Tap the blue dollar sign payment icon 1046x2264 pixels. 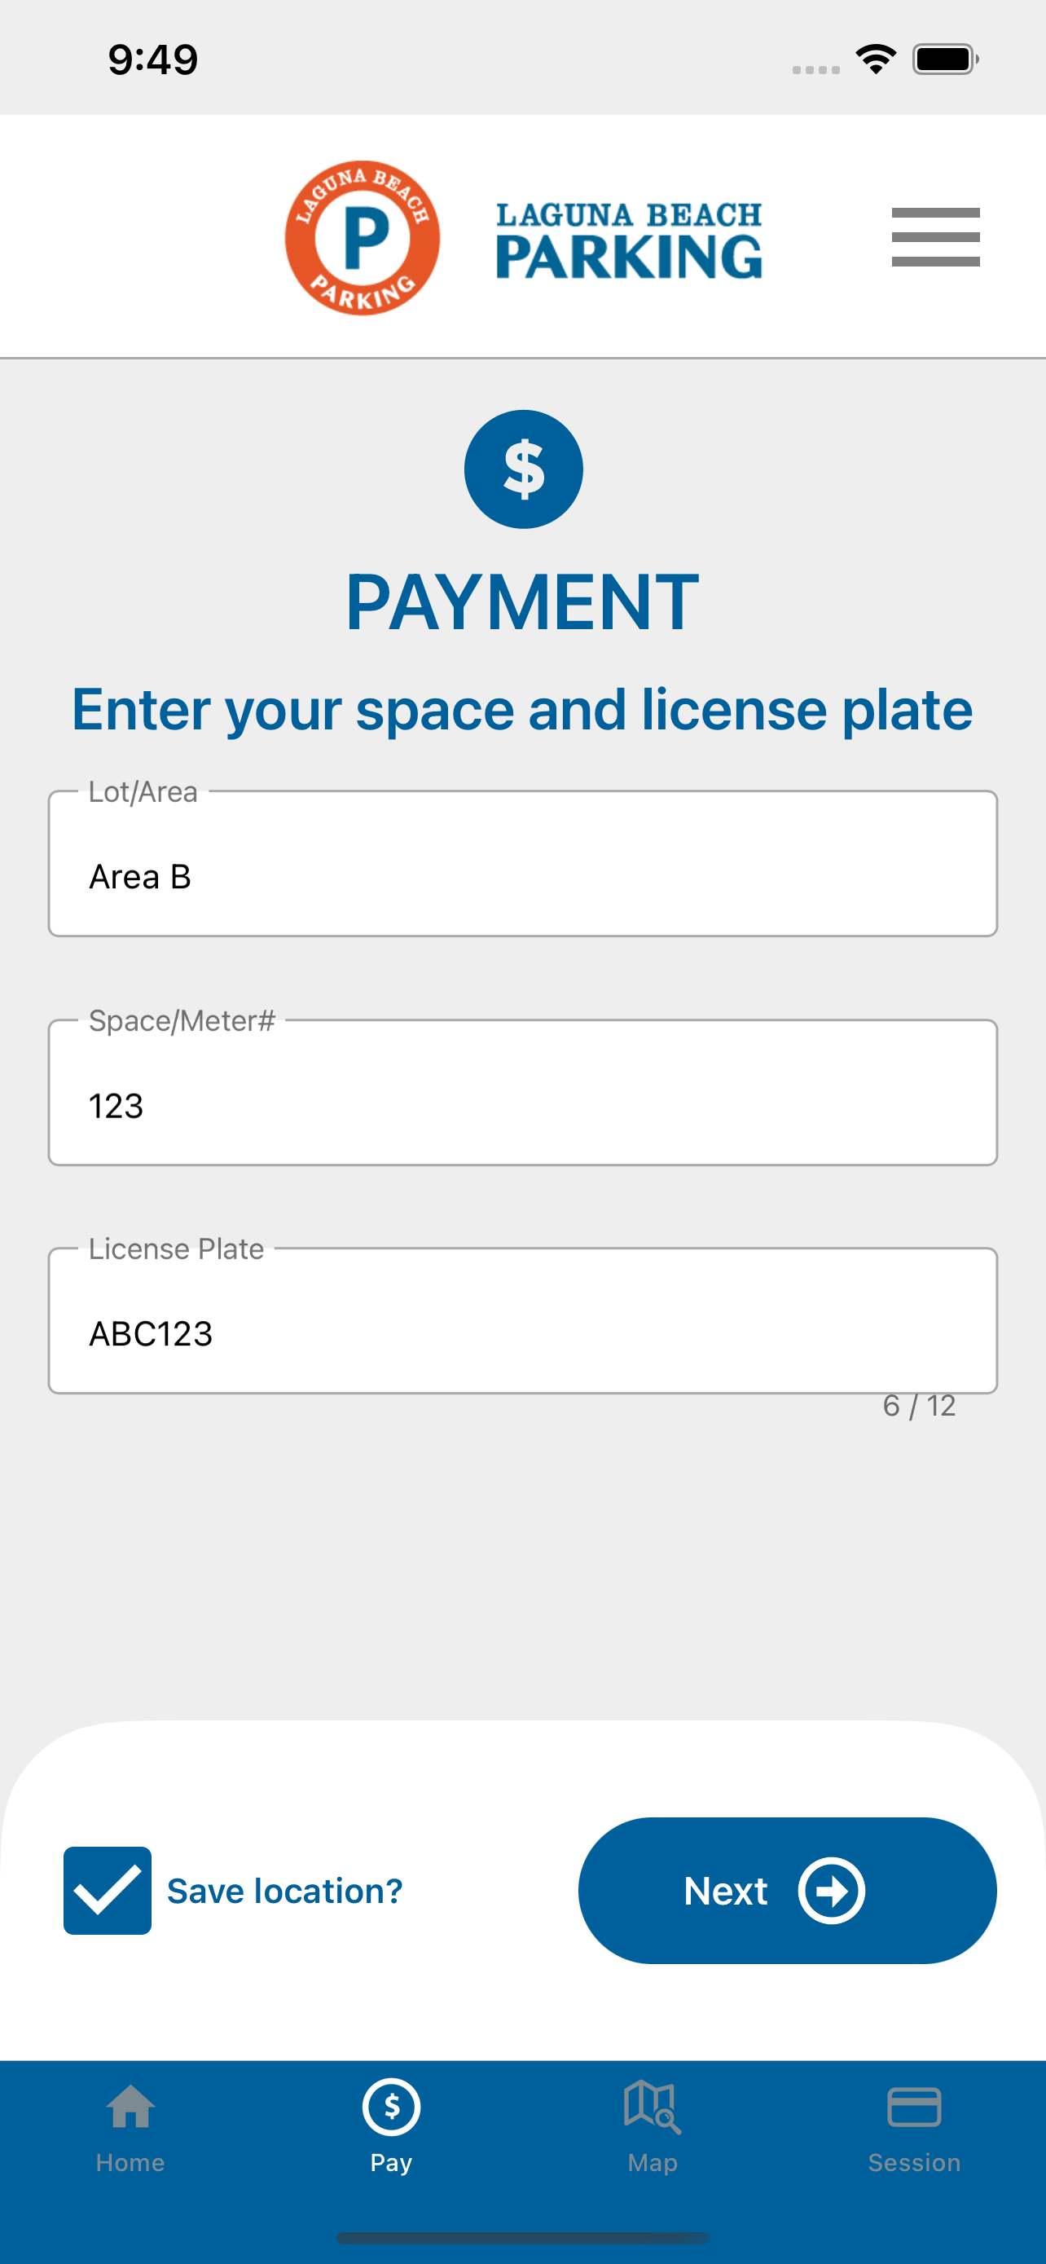pos(524,469)
